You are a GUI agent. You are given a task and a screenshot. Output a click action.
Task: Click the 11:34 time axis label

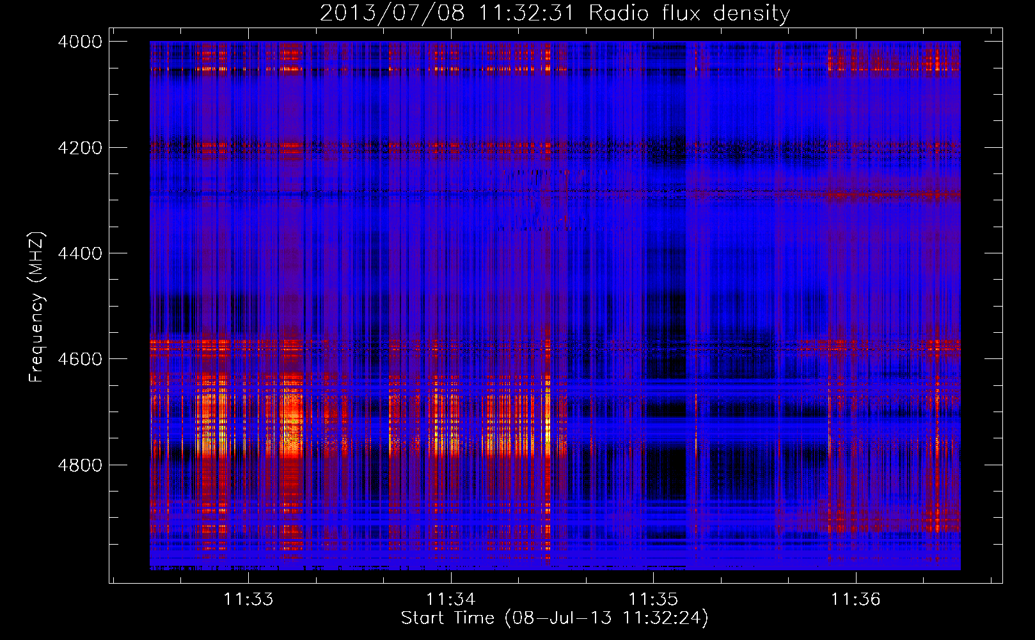coord(451,600)
